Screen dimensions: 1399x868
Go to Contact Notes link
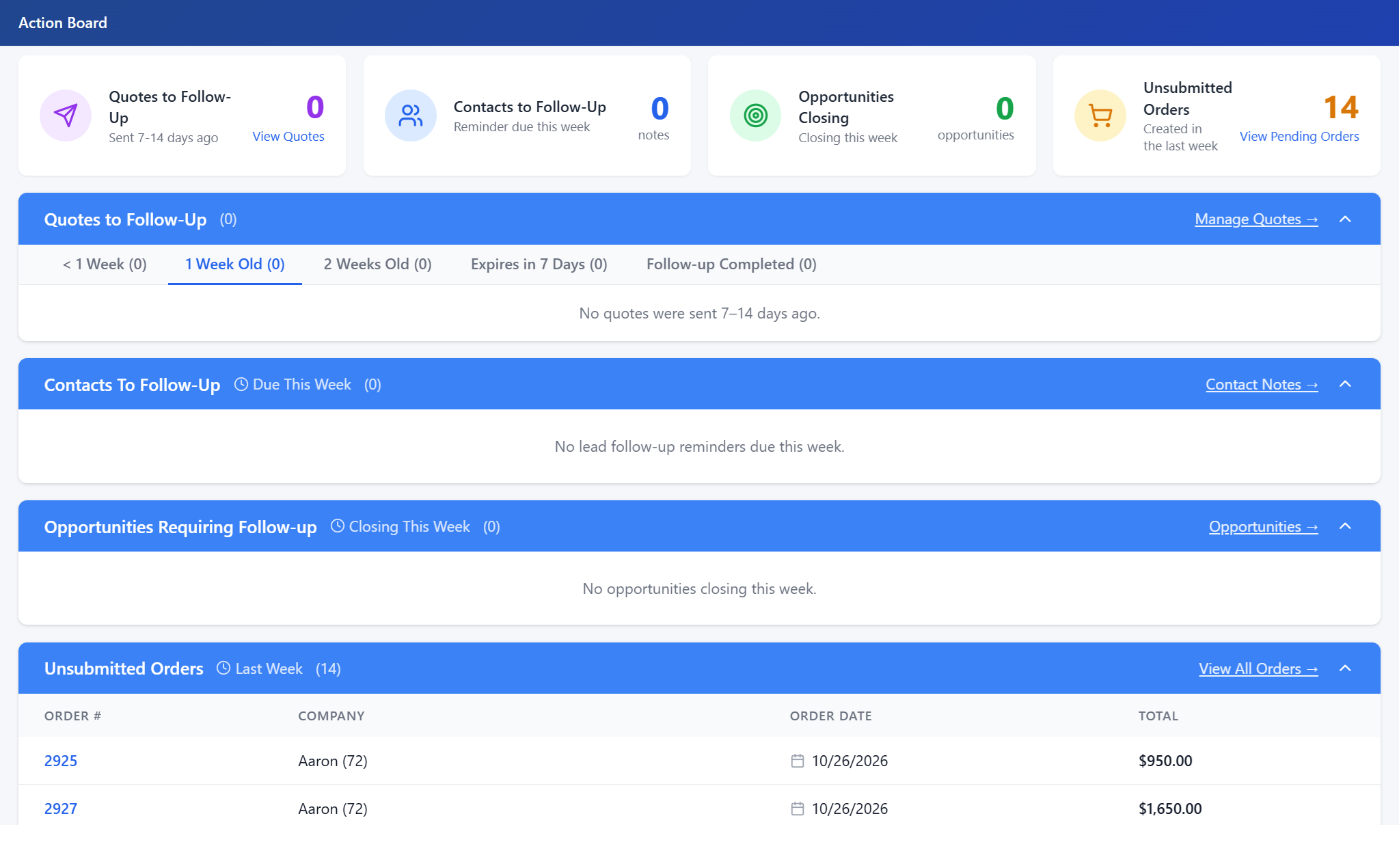(1262, 385)
